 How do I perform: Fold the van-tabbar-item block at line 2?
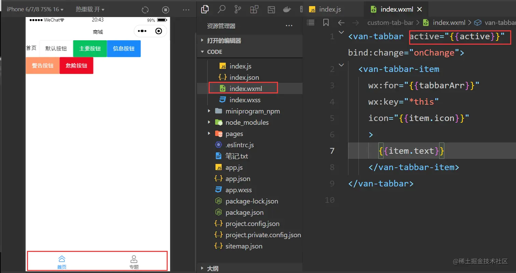point(341,65)
